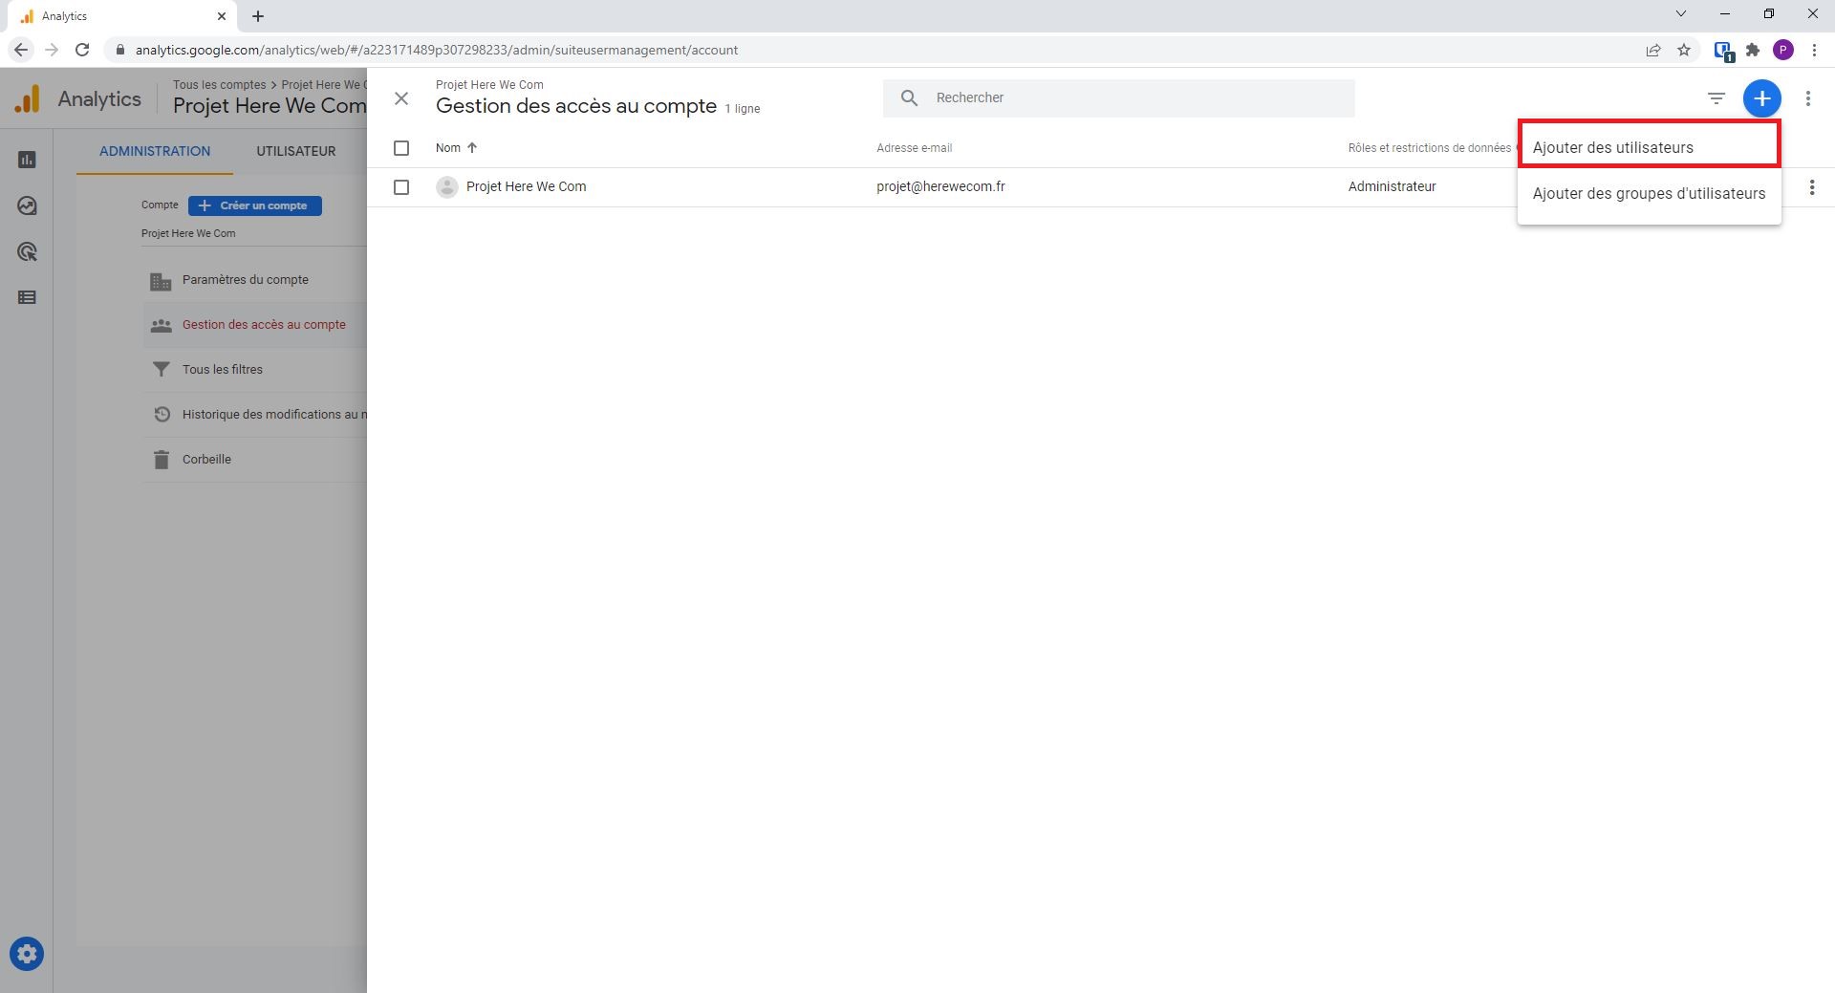1835x993 pixels.
Task: Go back in the browser
Action: (21, 50)
